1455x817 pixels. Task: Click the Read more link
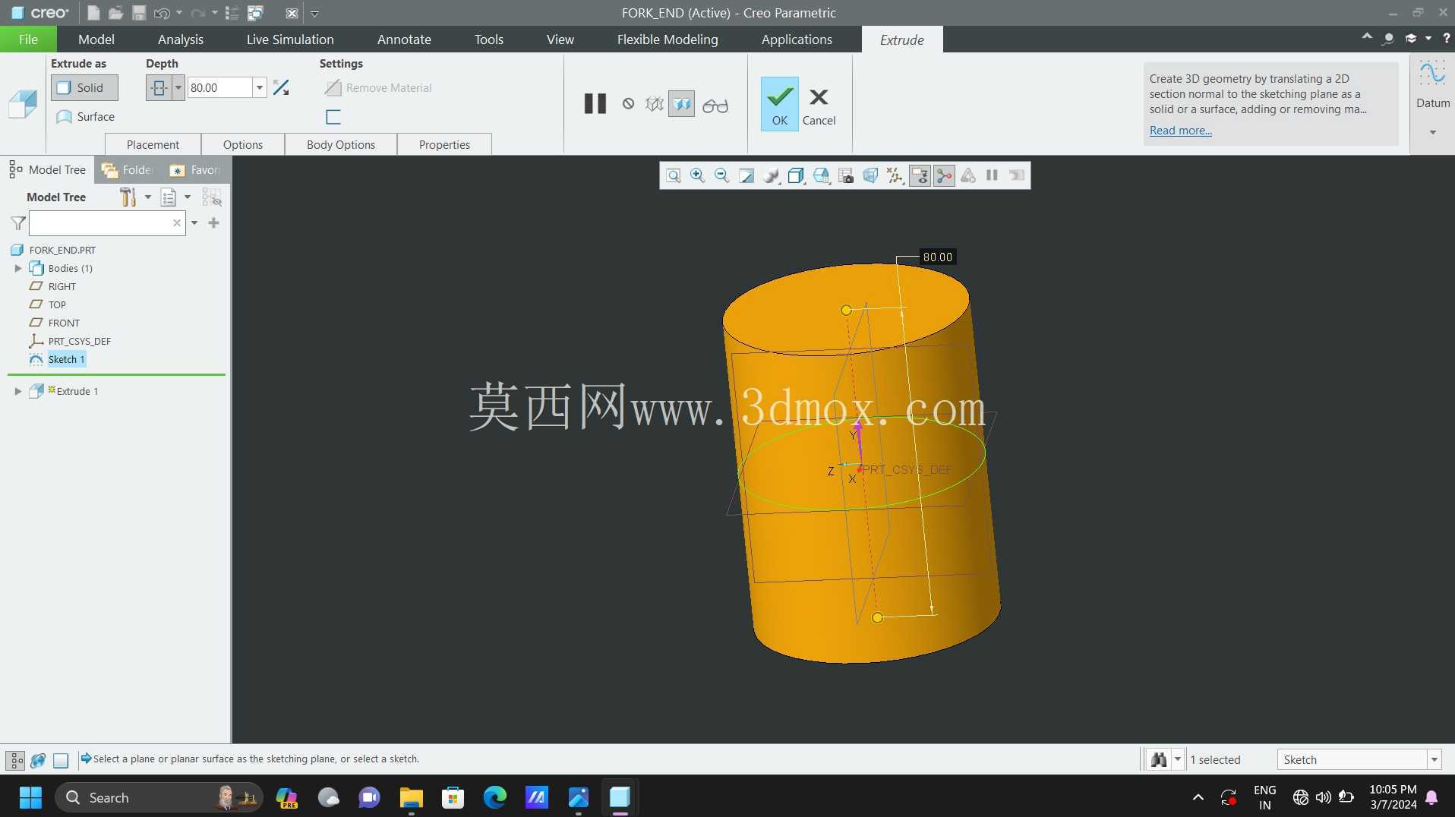pyautogui.click(x=1180, y=131)
